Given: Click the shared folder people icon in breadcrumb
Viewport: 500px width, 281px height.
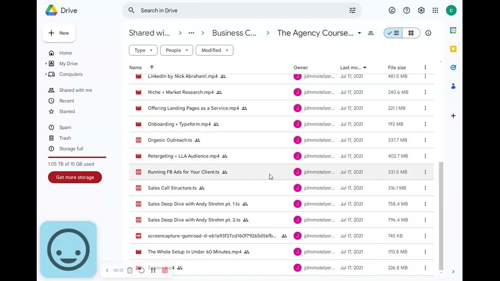Looking at the screenshot, I should coord(371,33).
